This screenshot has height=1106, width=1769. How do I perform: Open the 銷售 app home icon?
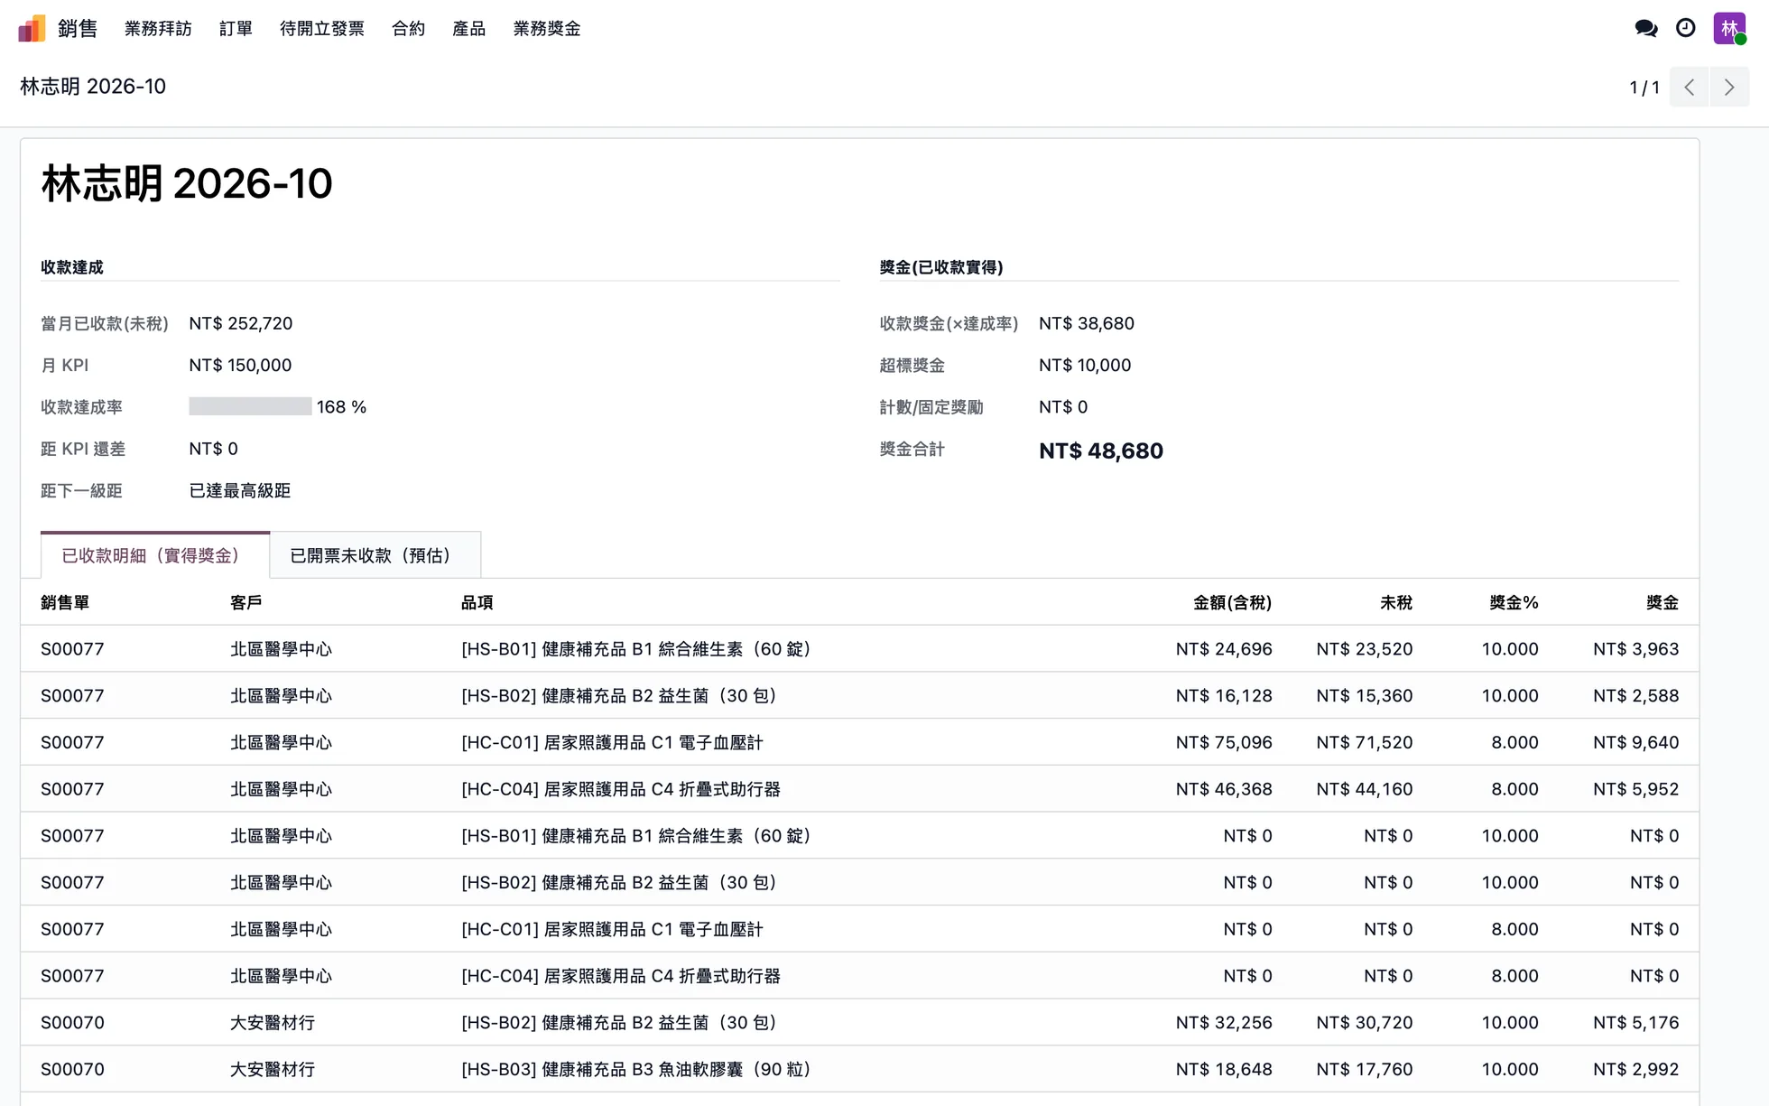[32, 28]
